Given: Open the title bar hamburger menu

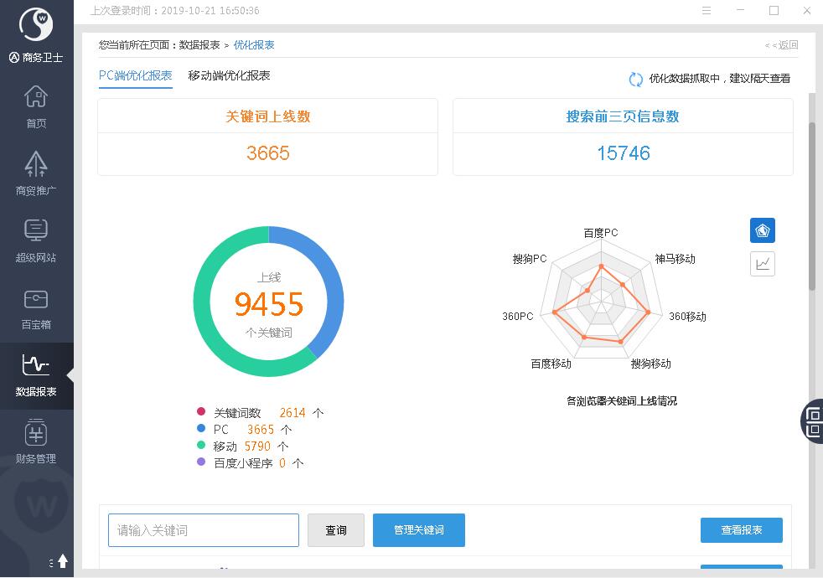Looking at the screenshot, I should coord(707,11).
